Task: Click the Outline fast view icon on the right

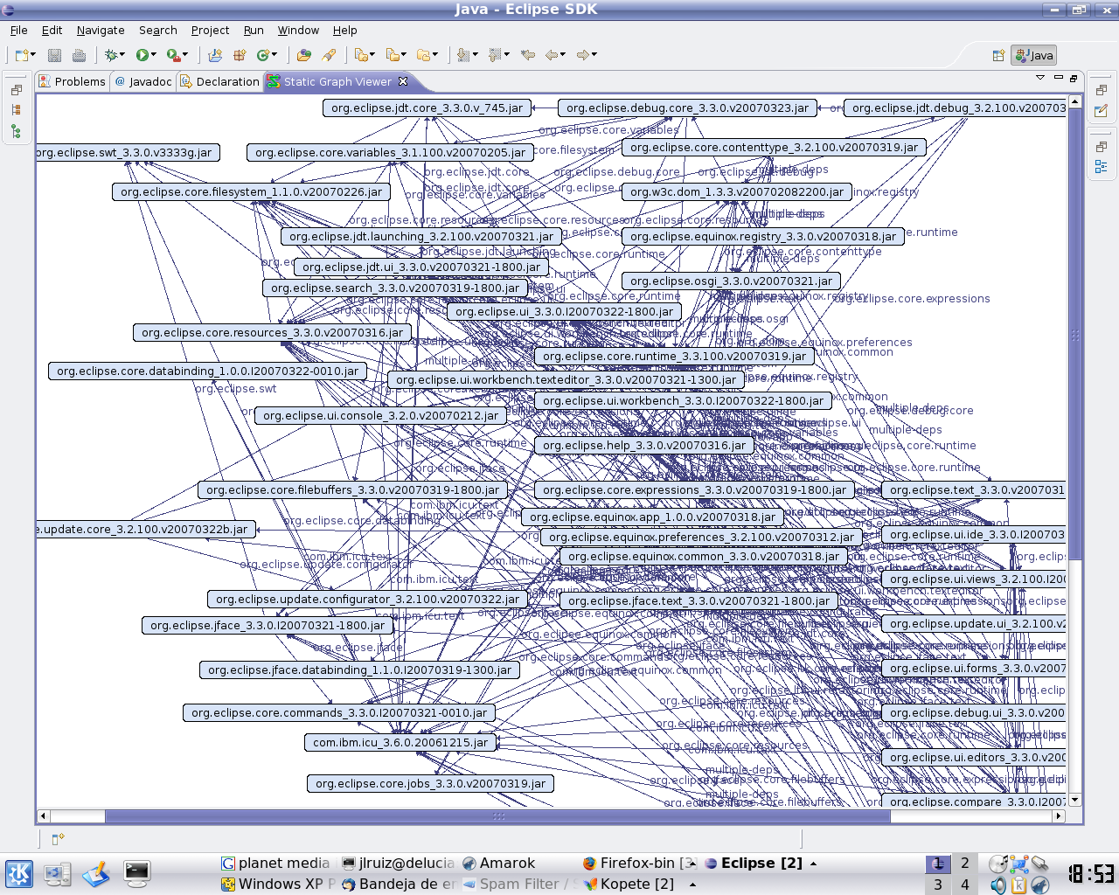Action: pos(1101,166)
